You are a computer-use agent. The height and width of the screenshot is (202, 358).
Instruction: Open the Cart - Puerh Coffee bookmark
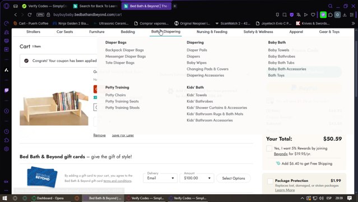pos(31,24)
